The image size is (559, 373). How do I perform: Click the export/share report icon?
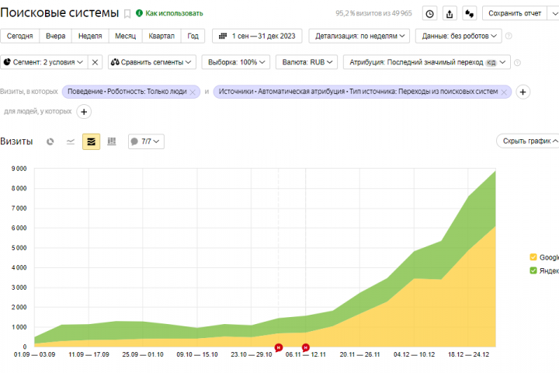pos(450,13)
